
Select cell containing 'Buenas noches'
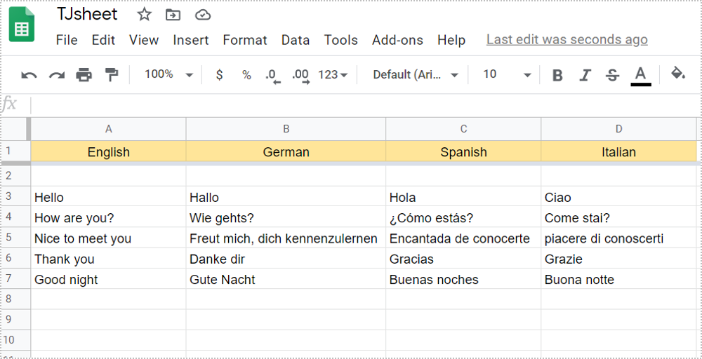[463, 280]
